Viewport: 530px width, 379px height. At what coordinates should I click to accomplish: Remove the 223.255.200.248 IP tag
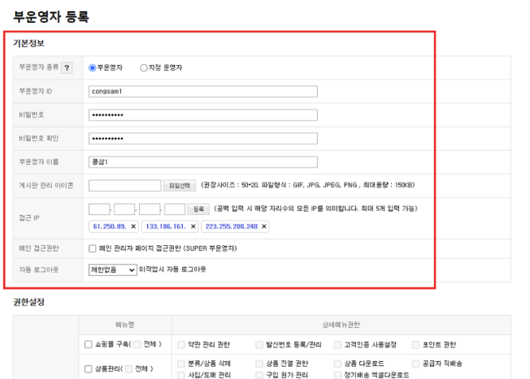[263, 226]
